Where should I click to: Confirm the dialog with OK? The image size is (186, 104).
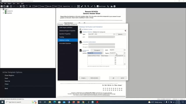coord(113,78)
